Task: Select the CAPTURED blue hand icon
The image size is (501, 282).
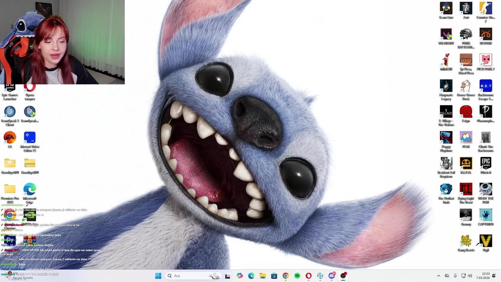Action: pyautogui.click(x=485, y=217)
